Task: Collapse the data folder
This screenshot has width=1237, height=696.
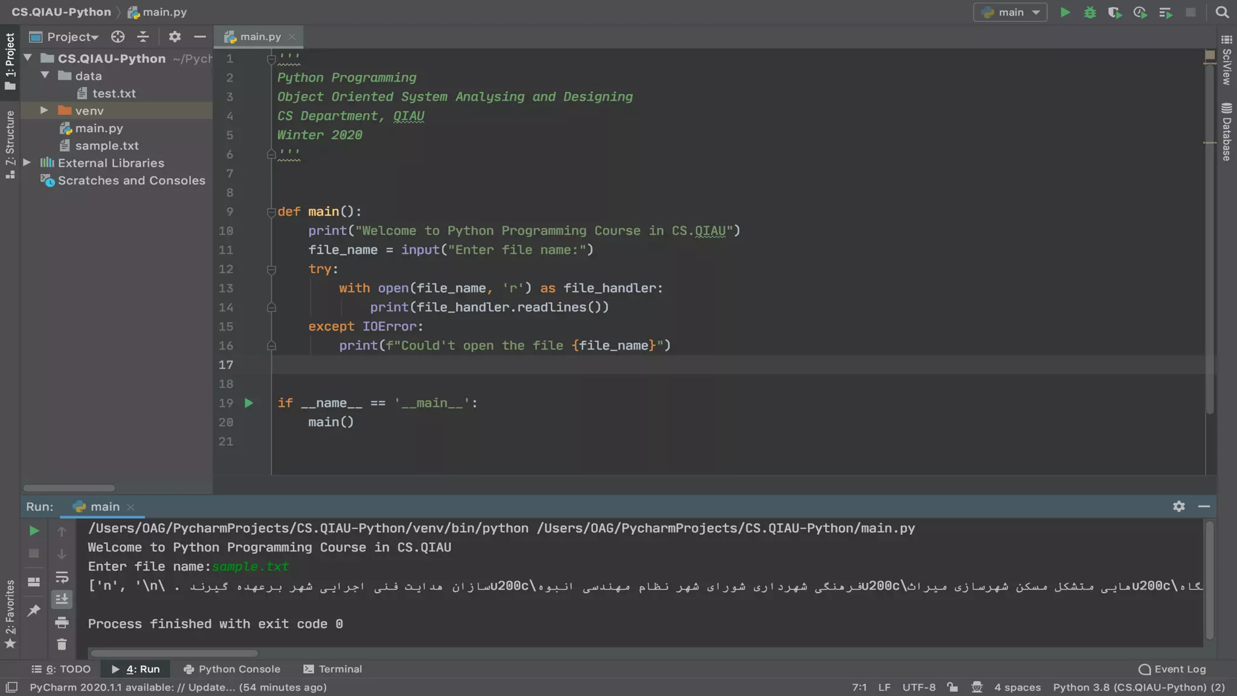Action: point(45,76)
